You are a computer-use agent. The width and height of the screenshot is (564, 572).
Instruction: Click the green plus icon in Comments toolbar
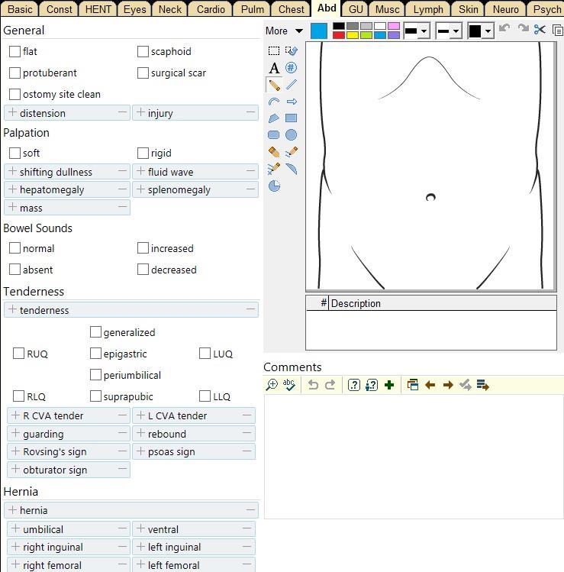tap(389, 385)
